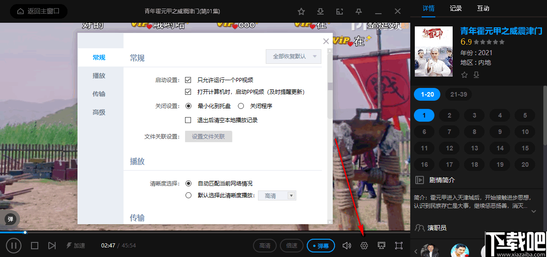This screenshot has width=547, height=257.
Task: Click the show poster thumbnail
Action: [x=433, y=51]
